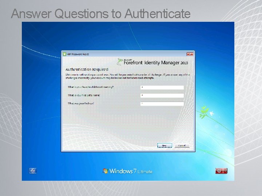
Task: Click the first pet's name answer field
Action: [162, 95]
